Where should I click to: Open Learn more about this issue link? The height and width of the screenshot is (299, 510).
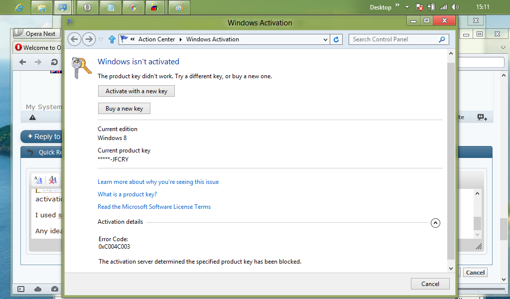click(158, 182)
